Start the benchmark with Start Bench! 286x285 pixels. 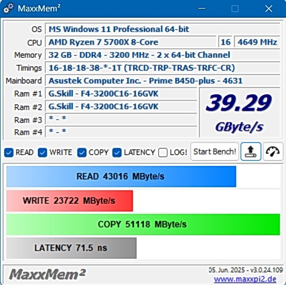pyautogui.click(x=214, y=152)
